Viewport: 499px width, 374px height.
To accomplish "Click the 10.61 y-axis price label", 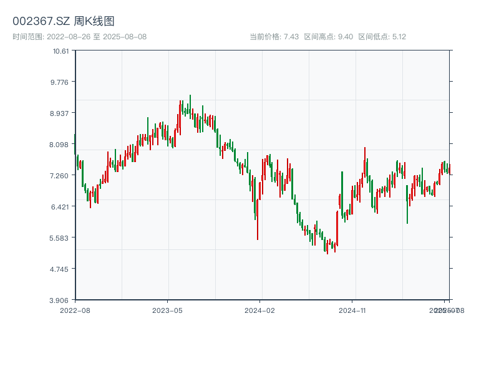I will (x=61, y=50).
